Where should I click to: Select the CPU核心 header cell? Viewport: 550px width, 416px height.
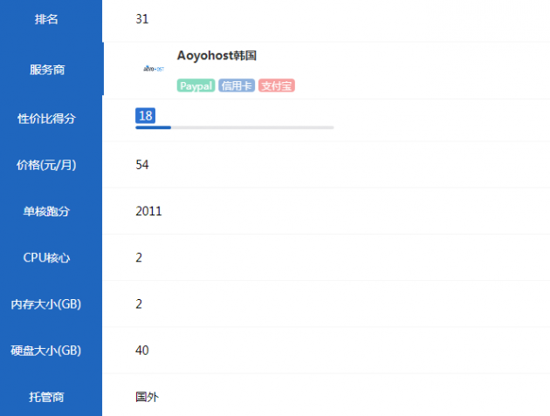[x=52, y=257]
